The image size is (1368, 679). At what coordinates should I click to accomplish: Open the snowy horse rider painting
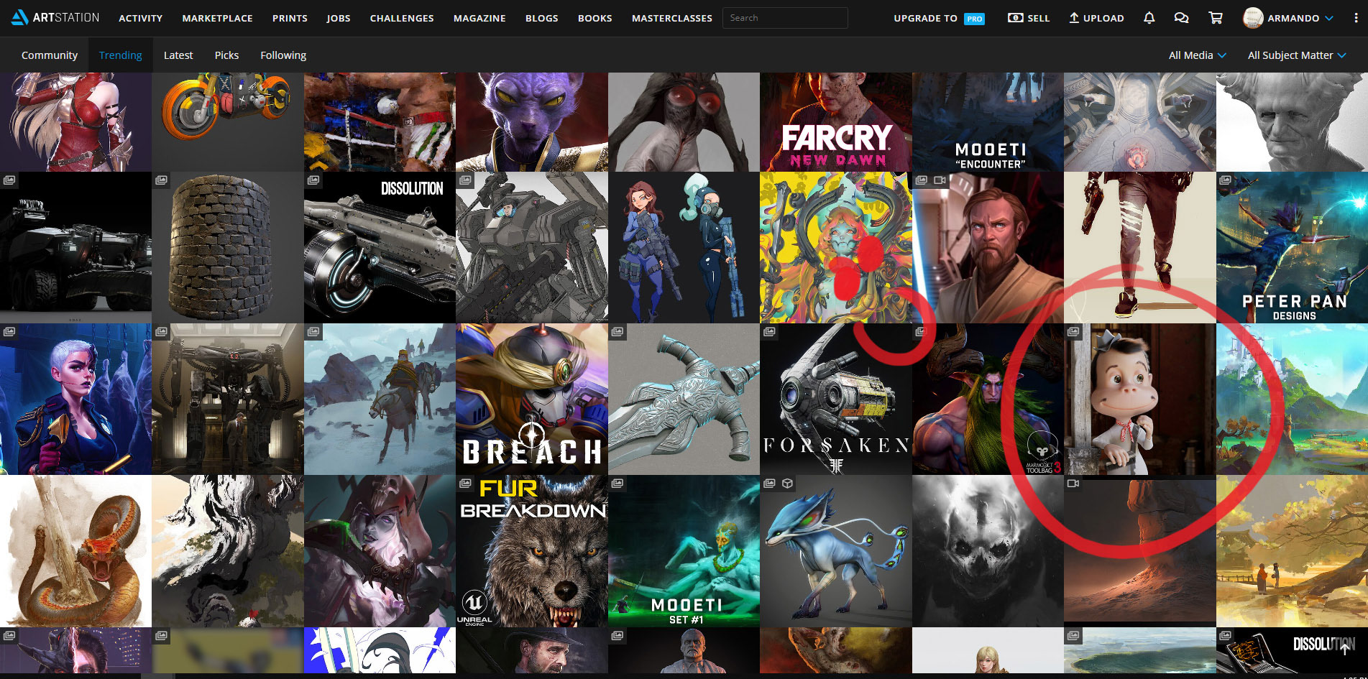(x=380, y=399)
